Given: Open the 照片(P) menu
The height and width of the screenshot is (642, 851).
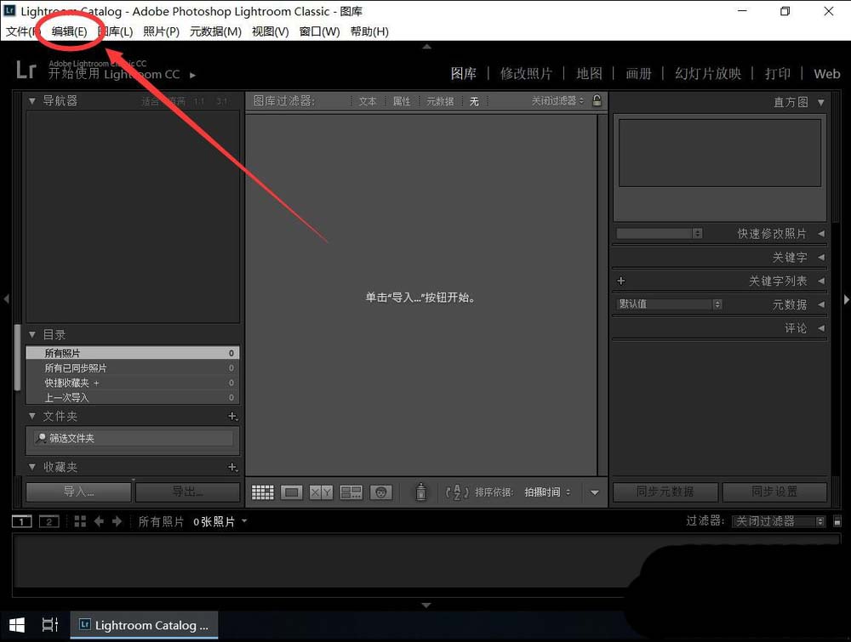Looking at the screenshot, I should pyautogui.click(x=161, y=31).
